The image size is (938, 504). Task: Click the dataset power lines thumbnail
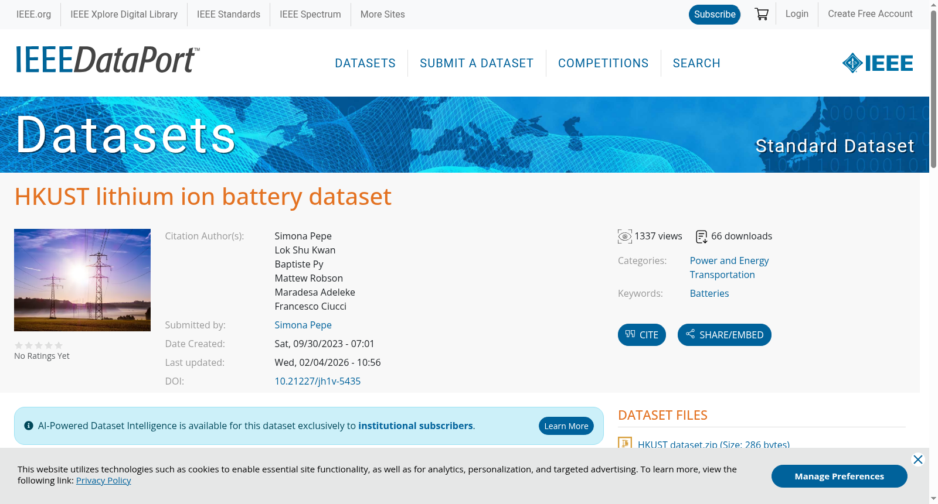tap(82, 280)
